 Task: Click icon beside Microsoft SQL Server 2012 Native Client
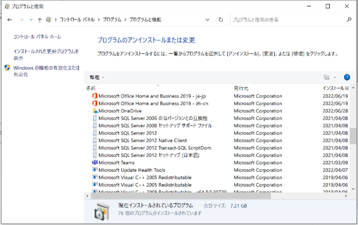click(x=95, y=140)
